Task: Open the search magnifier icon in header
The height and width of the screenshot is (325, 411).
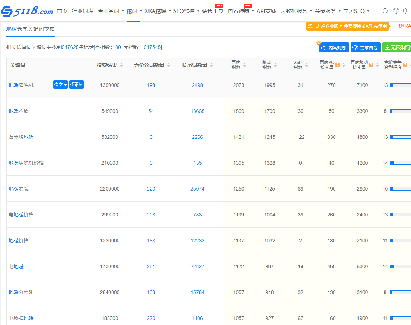Action: click(385, 11)
